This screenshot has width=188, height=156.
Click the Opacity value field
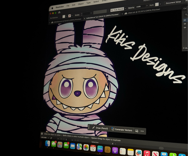[140, 6]
